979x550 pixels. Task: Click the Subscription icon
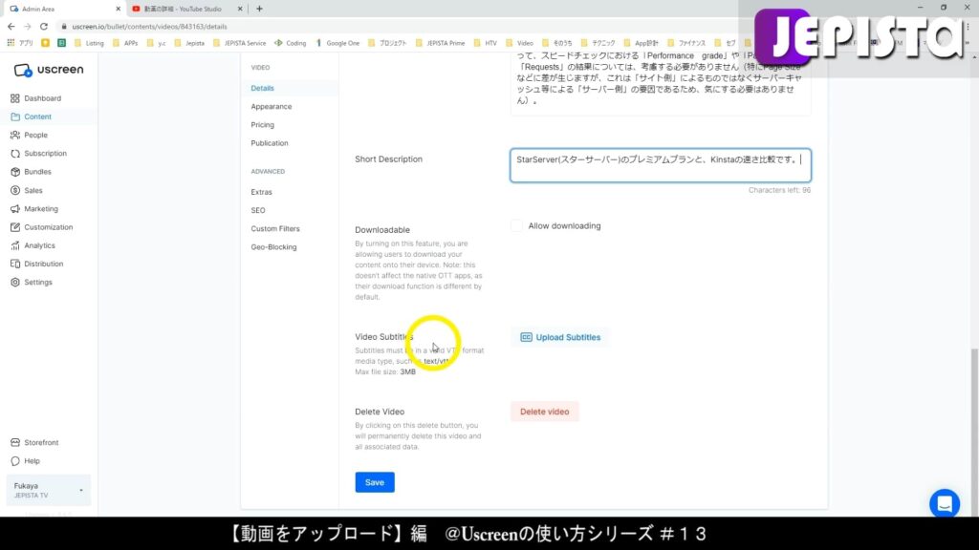(15, 154)
